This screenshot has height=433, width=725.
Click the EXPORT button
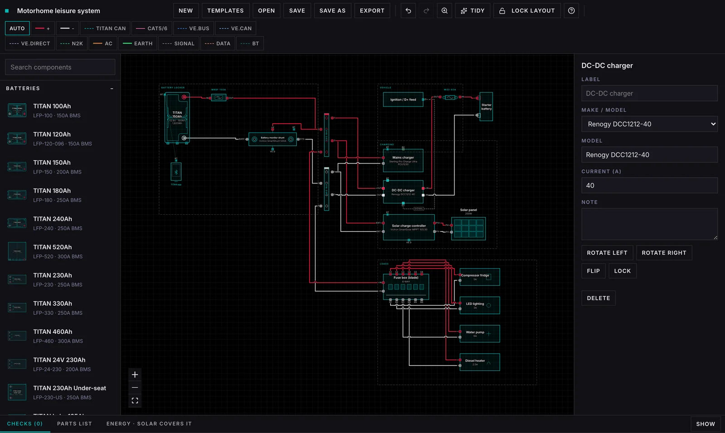[x=372, y=10]
